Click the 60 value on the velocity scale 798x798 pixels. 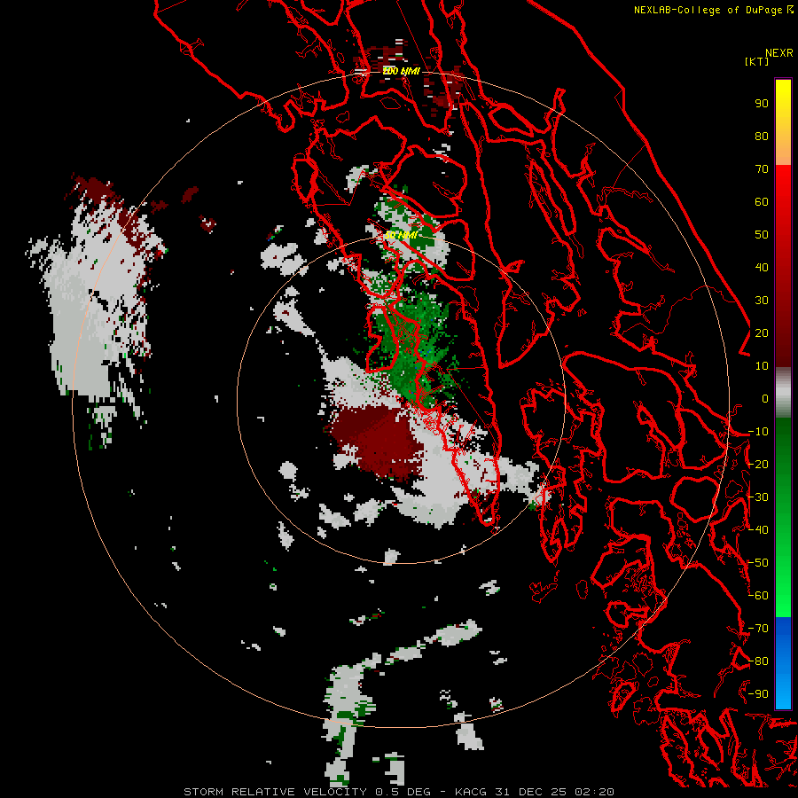click(762, 201)
